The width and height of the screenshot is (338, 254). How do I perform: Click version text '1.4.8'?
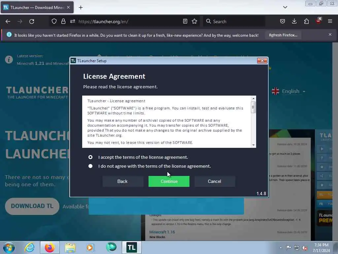click(261, 193)
